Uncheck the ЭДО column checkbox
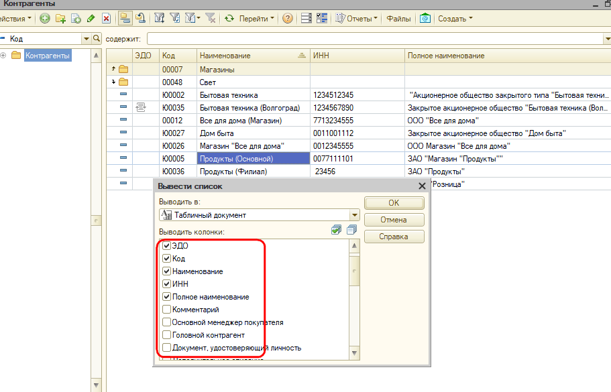Viewport: 611px width, 392px height. pos(167,246)
